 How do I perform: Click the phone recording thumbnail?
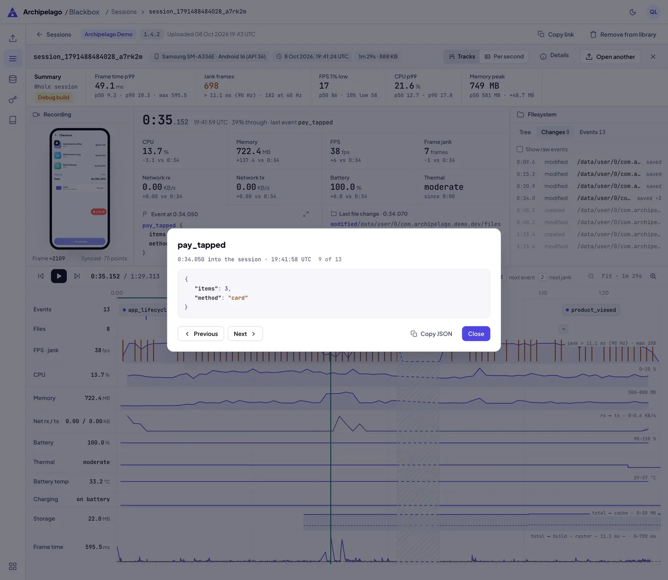(80, 189)
